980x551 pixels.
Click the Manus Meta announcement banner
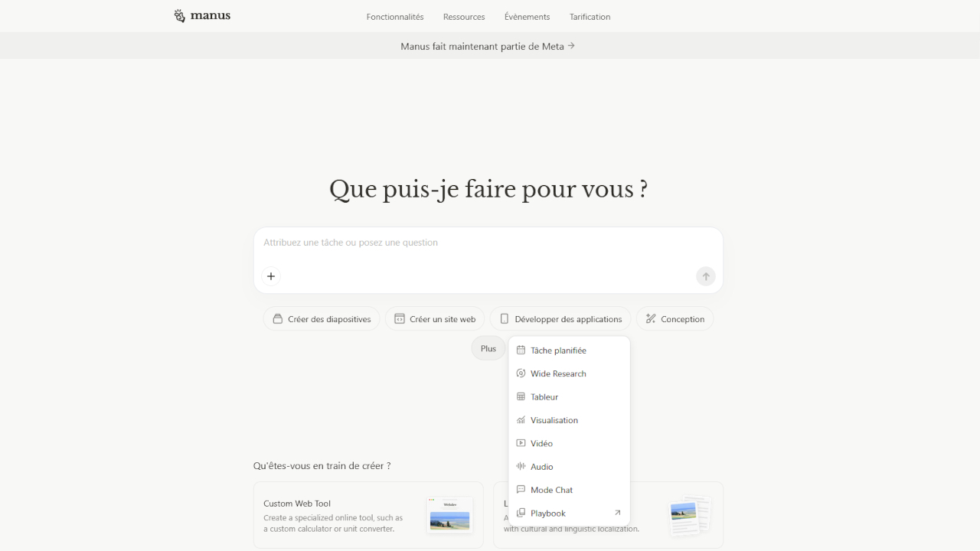[488, 46]
